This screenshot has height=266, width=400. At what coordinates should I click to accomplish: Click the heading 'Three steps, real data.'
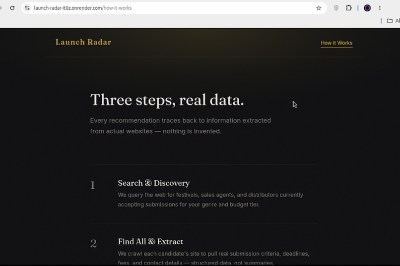(167, 100)
